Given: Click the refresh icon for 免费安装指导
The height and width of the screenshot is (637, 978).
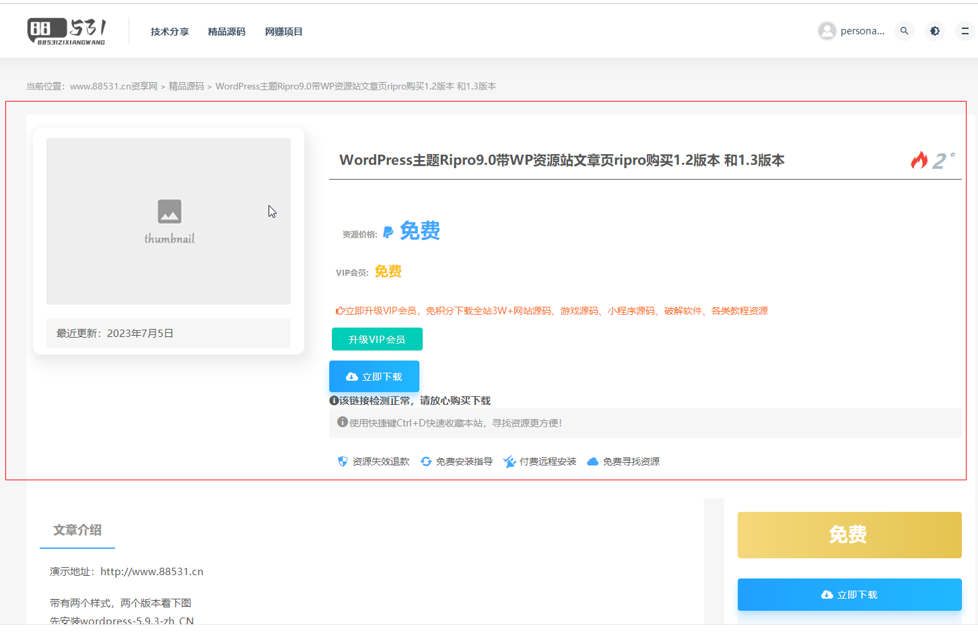Looking at the screenshot, I should click(x=426, y=461).
